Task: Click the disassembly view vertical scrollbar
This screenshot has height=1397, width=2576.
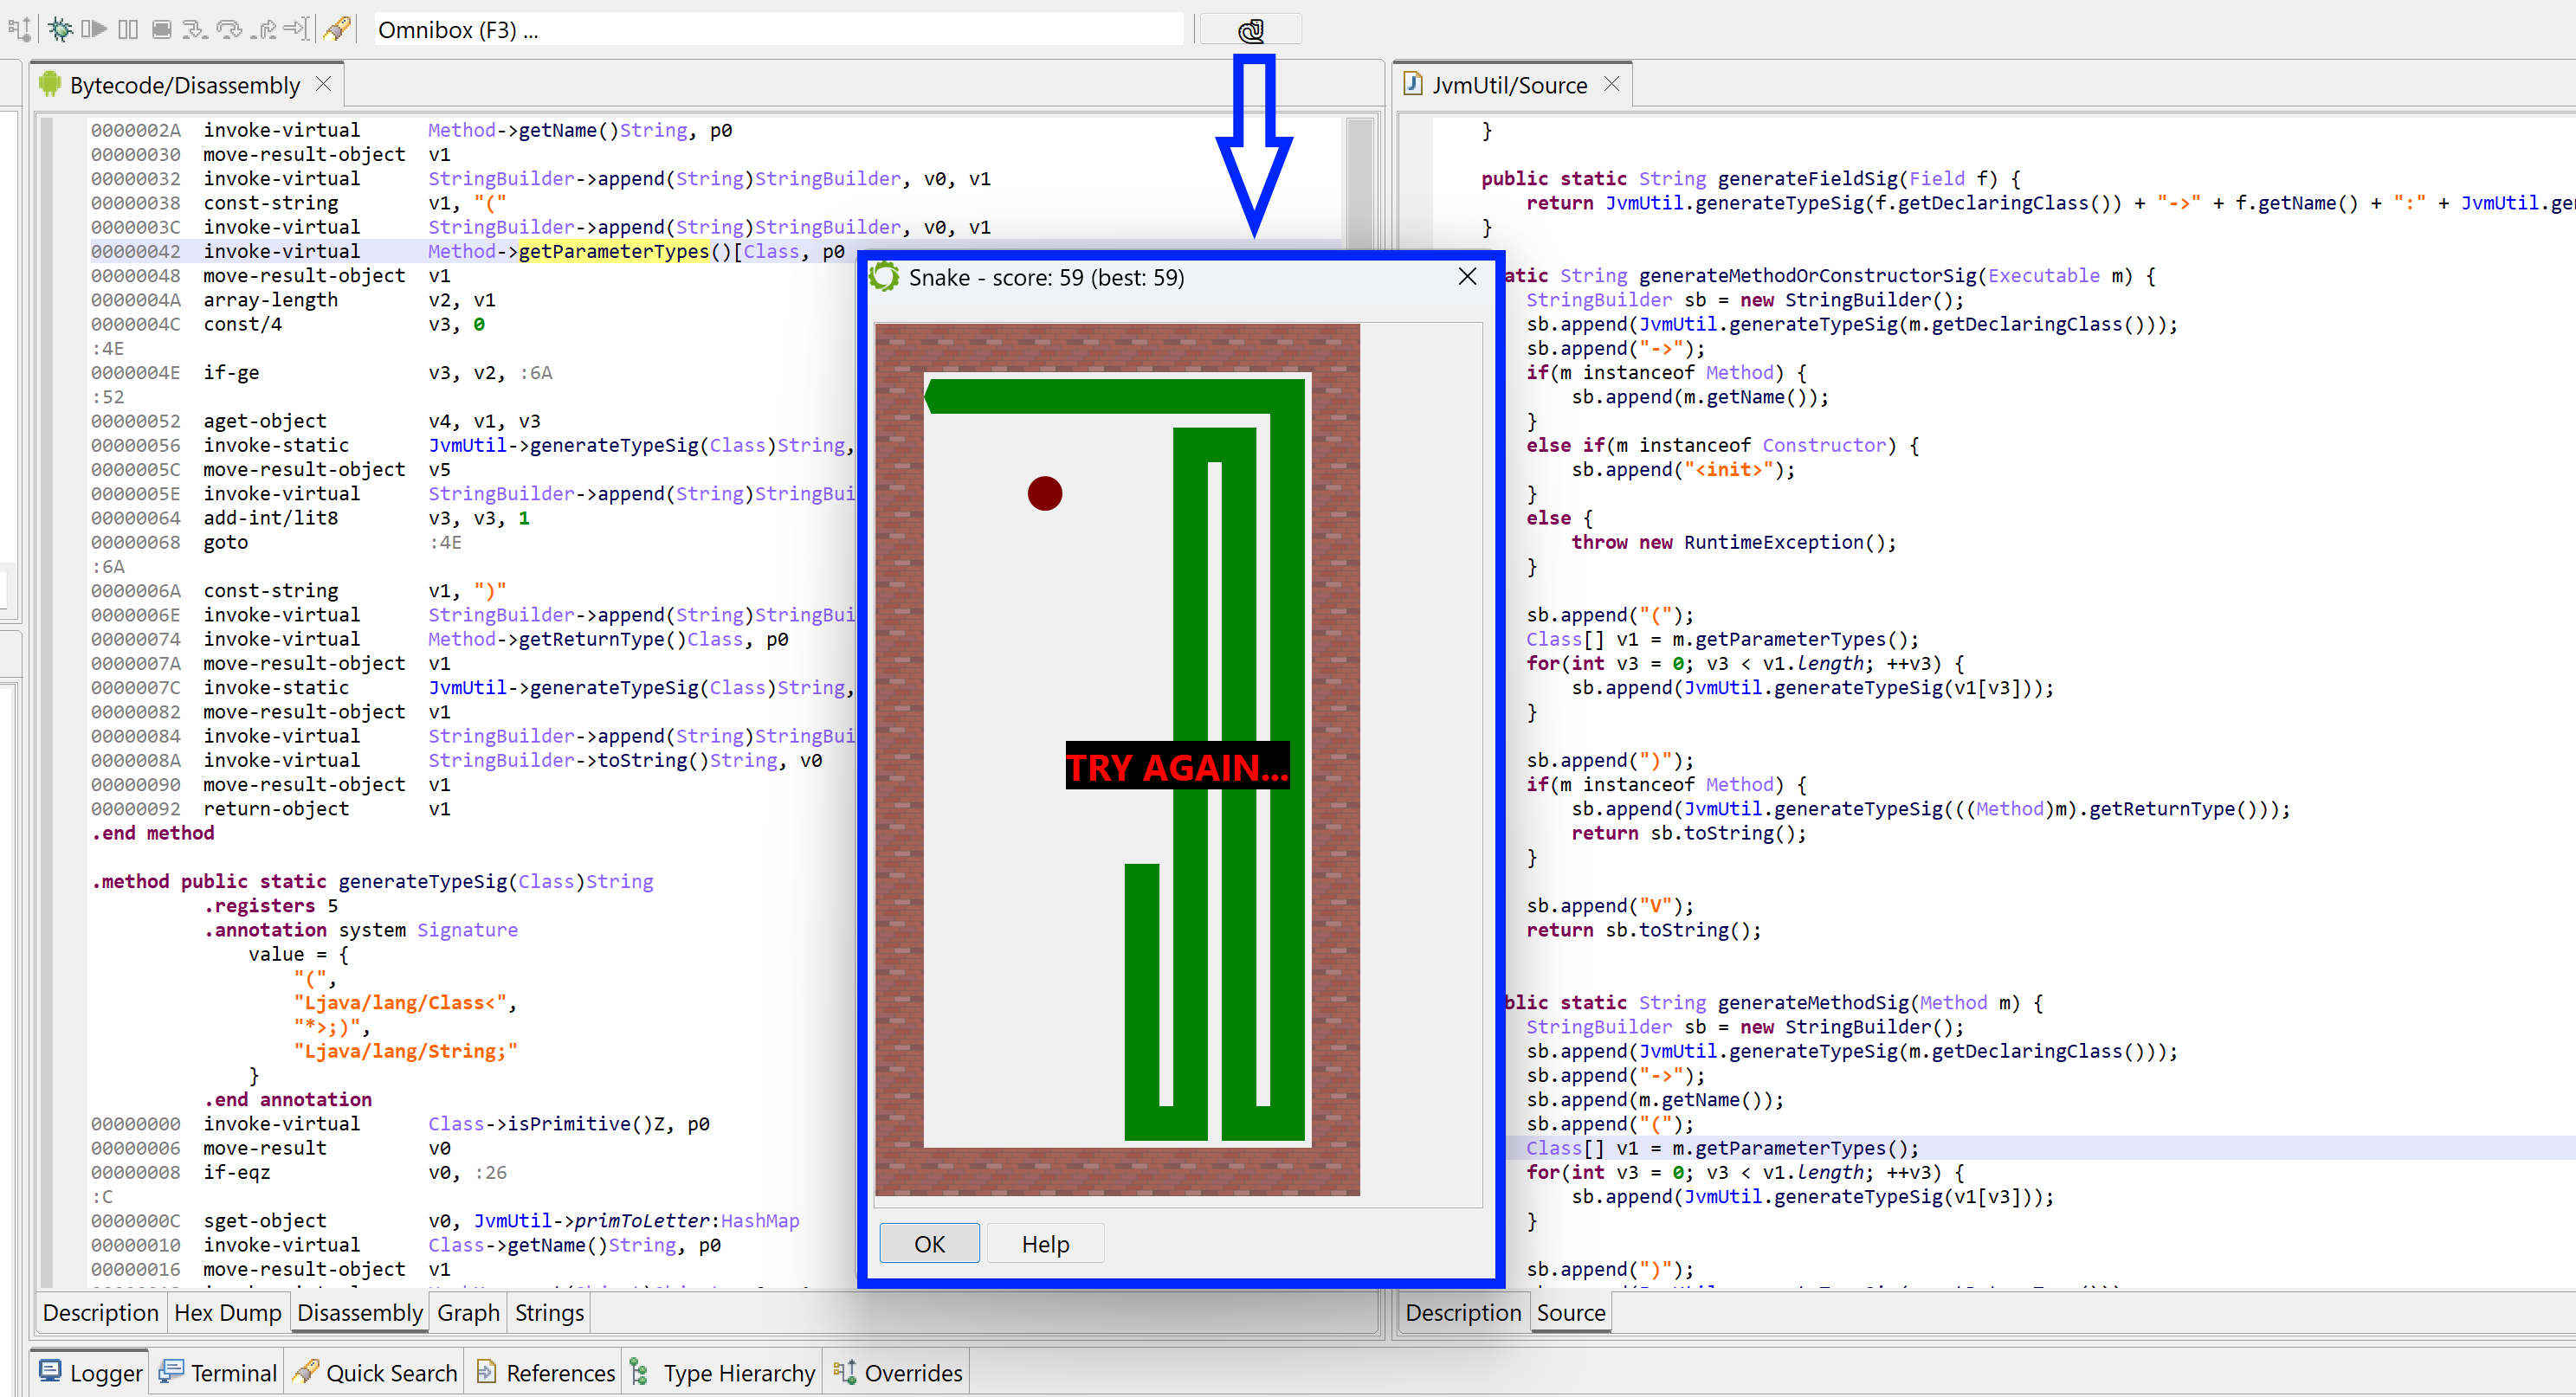Action: click(x=1360, y=699)
